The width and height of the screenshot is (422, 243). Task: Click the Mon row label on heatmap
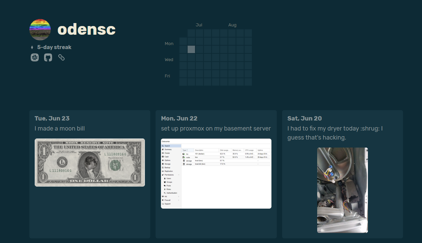pyautogui.click(x=169, y=44)
